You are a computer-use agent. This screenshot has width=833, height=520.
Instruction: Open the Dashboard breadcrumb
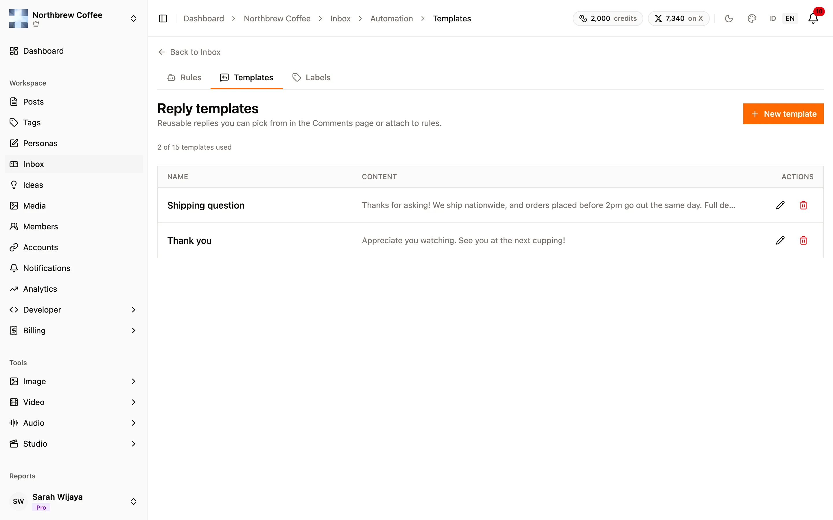(x=203, y=18)
